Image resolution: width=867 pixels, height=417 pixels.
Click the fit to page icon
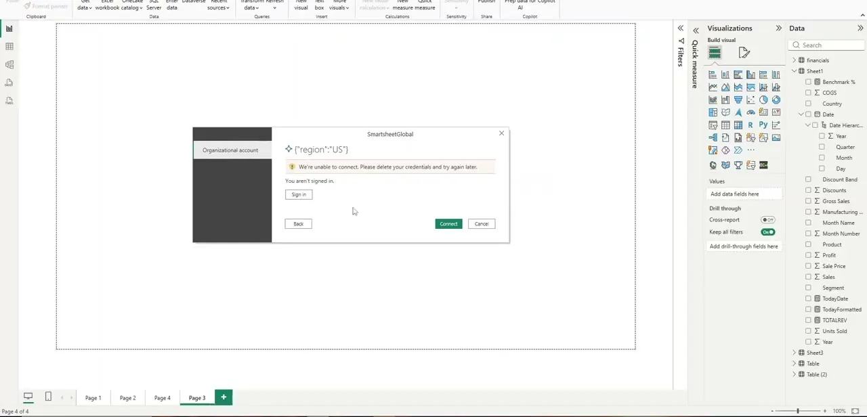pyautogui.click(x=855, y=411)
